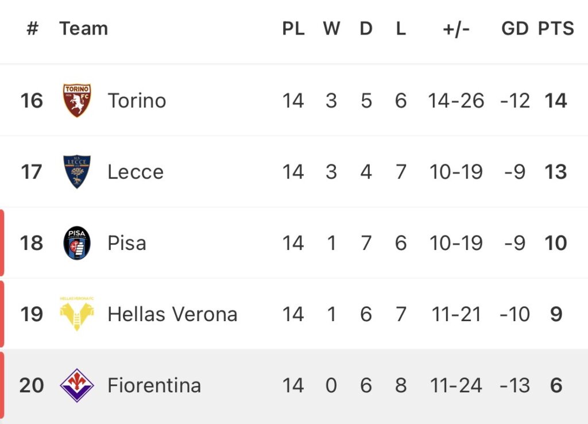Select the Pisa team name
The image size is (588, 424).
click(126, 243)
